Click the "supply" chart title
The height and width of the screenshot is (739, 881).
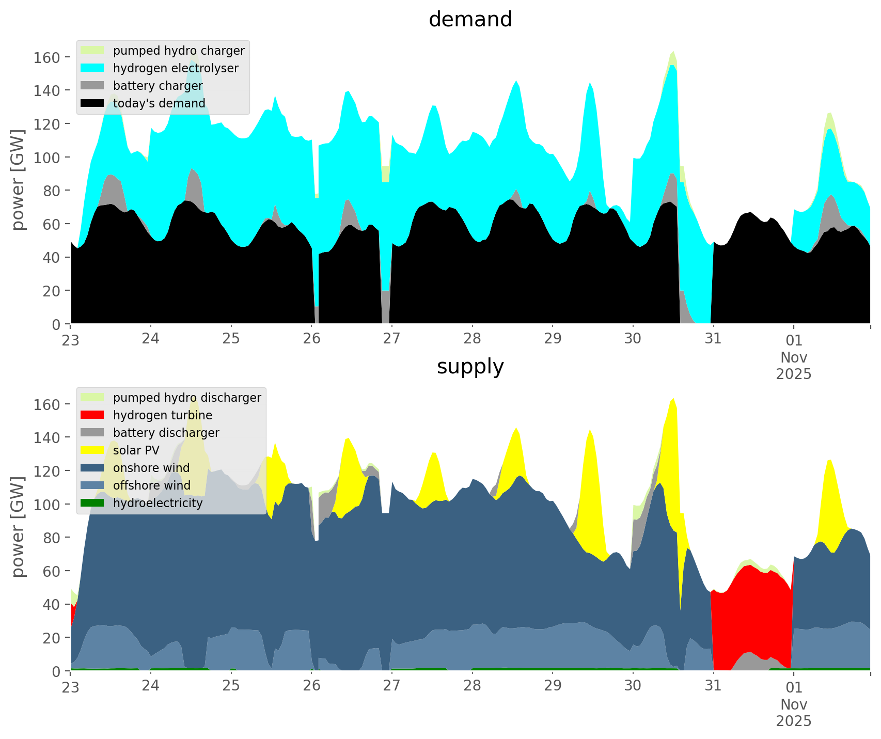click(x=470, y=367)
